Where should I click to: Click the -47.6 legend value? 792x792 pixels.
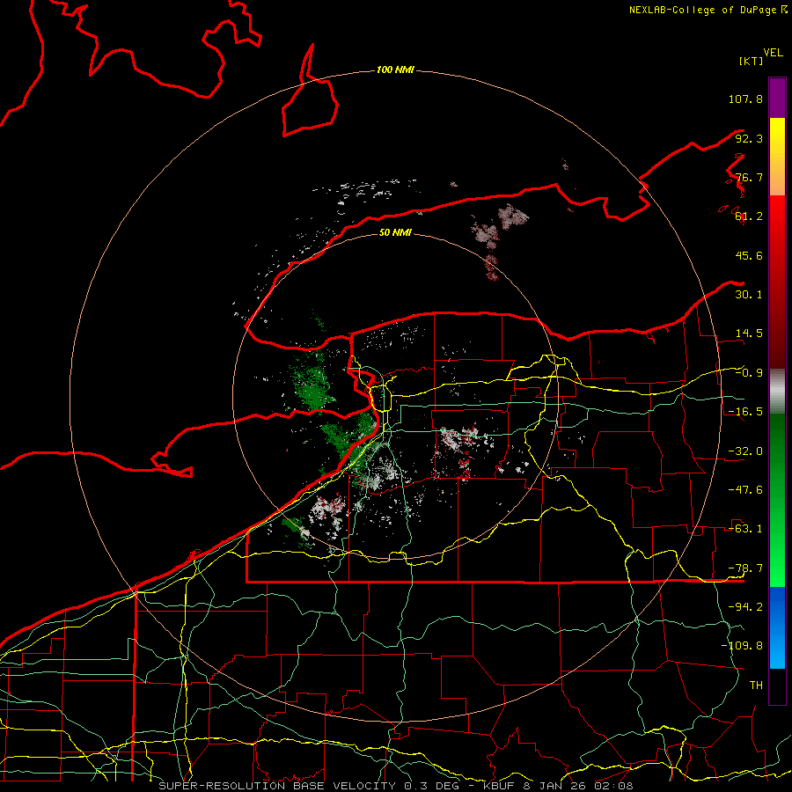(745, 490)
